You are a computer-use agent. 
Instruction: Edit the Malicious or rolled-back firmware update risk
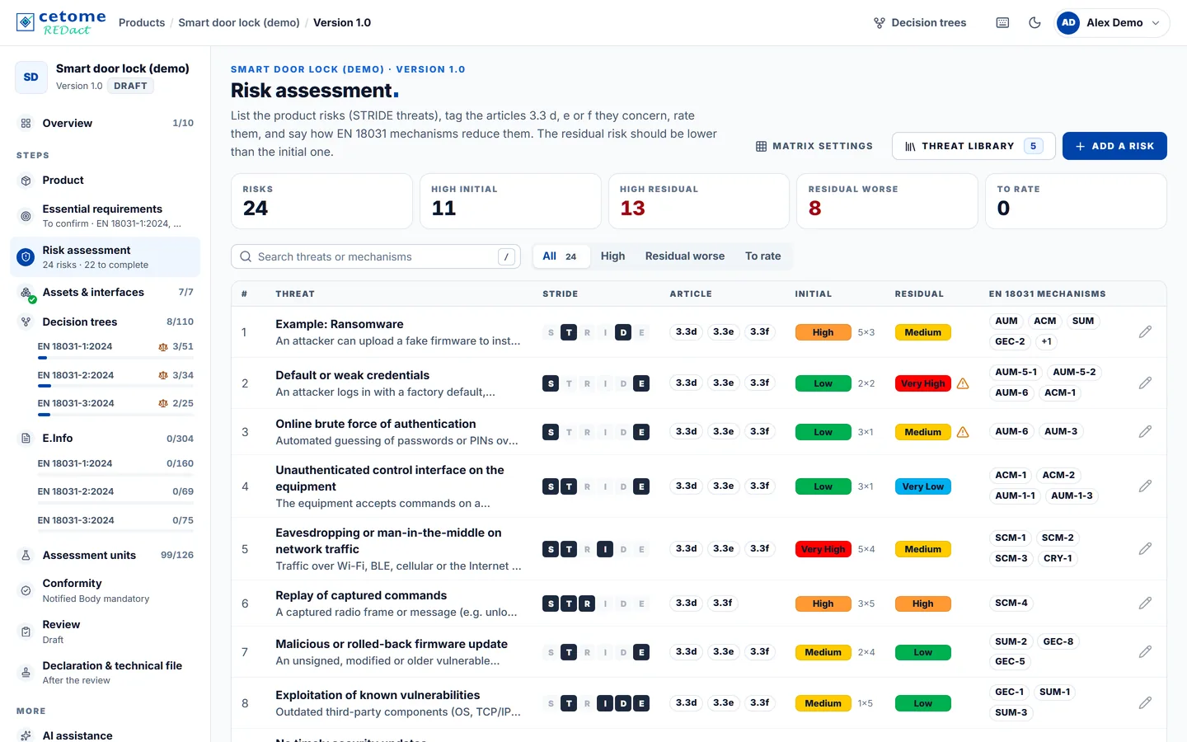tap(1145, 652)
